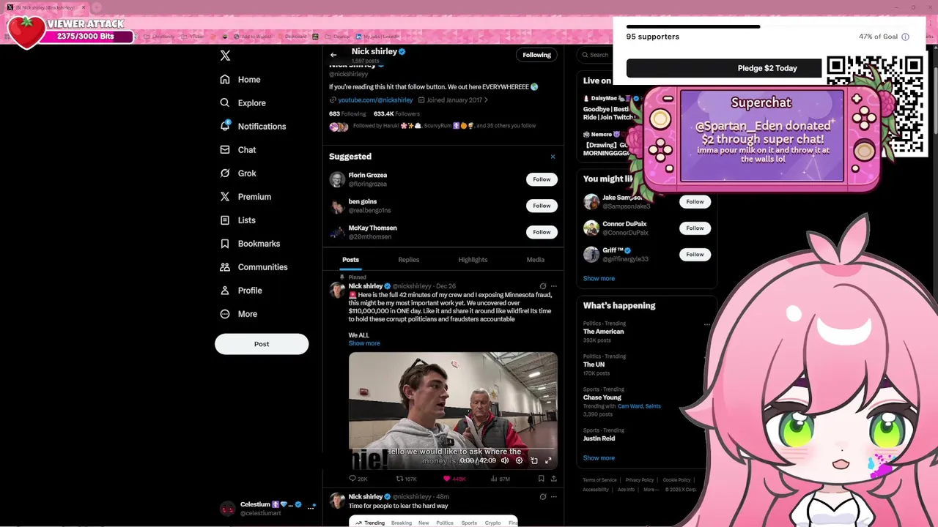
Task: Follow McKay Thomsen
Action: 542,232
